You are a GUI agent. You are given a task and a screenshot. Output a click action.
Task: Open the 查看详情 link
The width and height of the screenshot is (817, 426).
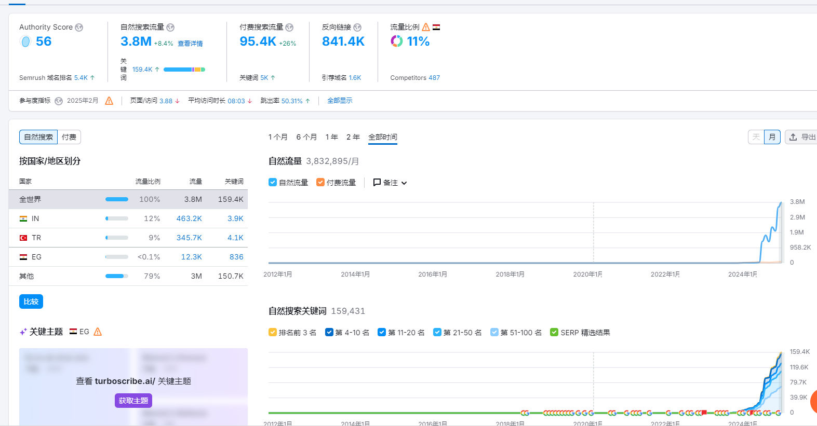coord(190,44)
